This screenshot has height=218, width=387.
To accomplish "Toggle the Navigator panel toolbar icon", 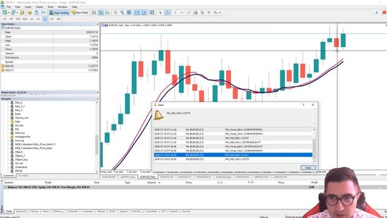I will click(x=36, y=12).
